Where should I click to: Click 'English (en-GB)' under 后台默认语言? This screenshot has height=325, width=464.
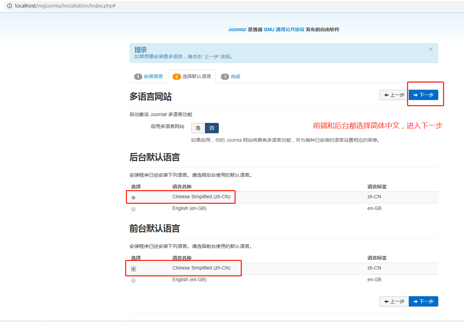point(189,208)
